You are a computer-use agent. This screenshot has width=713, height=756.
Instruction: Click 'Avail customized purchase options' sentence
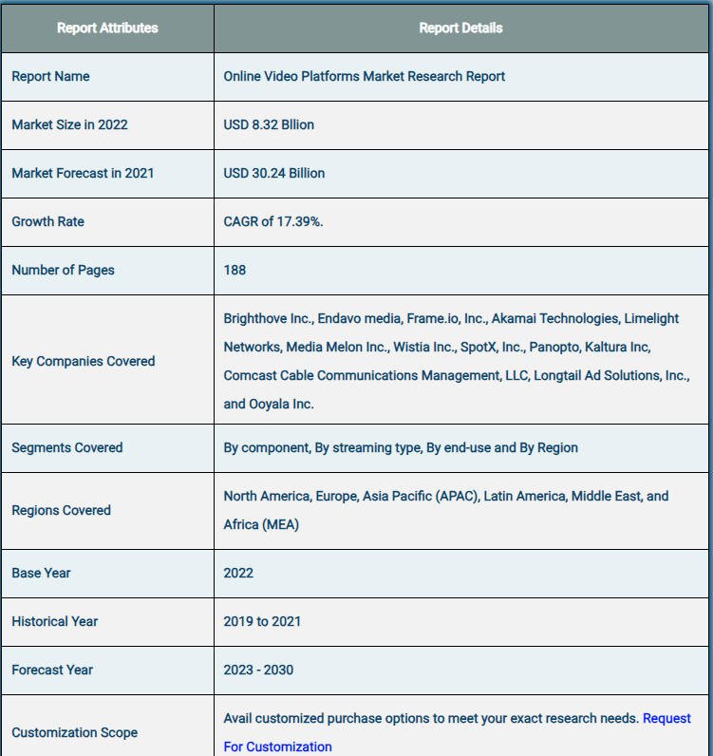coord(431,718)
